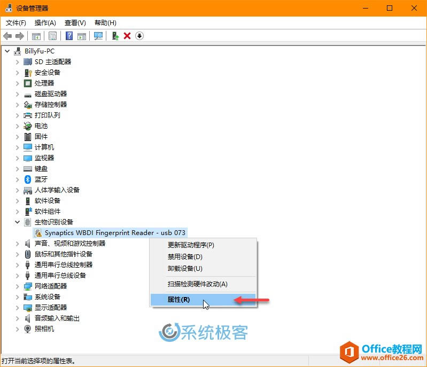Image resolution: width=427 pixels, height=367 pixels.
Task: Click the blue Help question mark icon
Action: click(69, 36)
